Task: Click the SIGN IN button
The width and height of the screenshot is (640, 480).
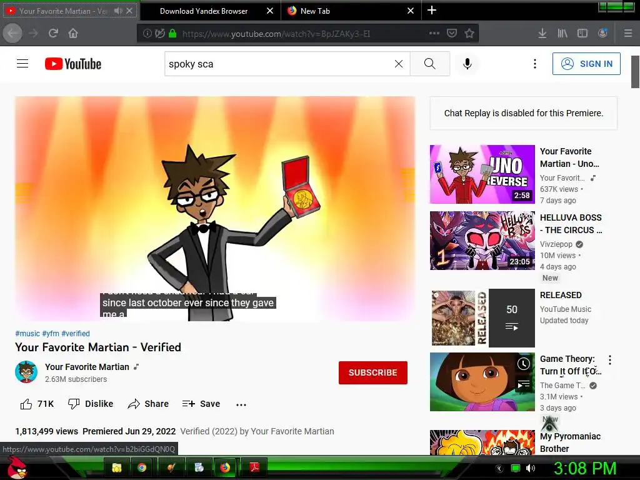Action: click(x=586, y=64)
